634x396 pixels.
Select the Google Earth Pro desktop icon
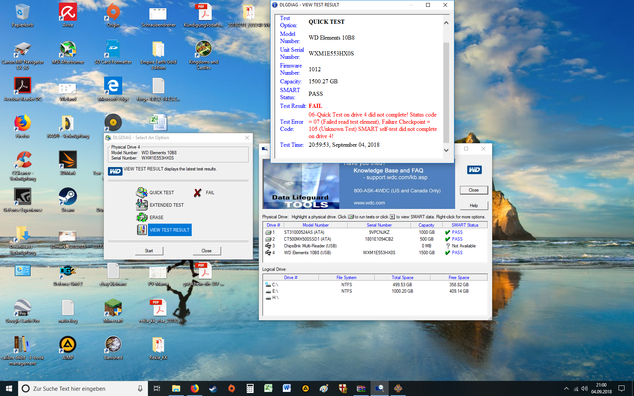click(x=23, y=311)
